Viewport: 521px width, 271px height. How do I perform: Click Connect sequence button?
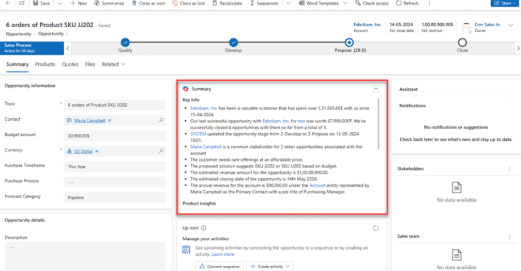(219, 266)
